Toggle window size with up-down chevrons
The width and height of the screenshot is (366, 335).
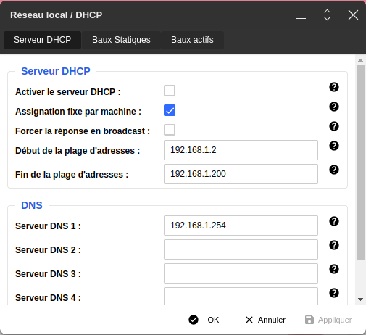[327, 15]
